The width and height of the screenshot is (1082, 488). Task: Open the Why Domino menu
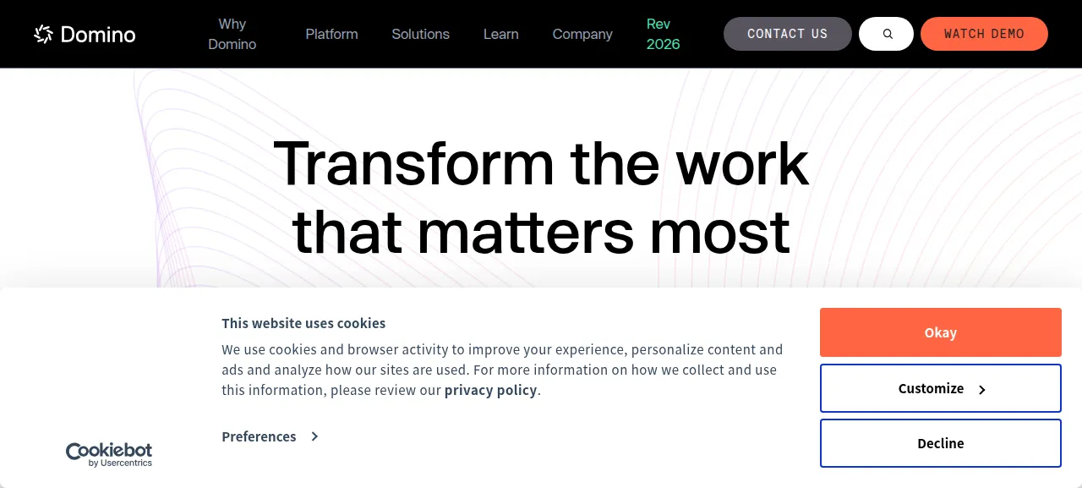point(232,34)
